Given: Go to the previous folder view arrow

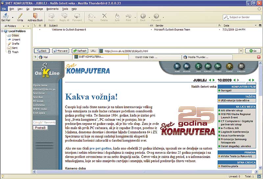Looking at the screenshot, I should click(x=24, y=26).
